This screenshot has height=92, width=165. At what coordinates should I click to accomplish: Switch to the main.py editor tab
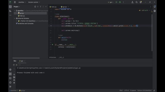[x=53, y=7]
